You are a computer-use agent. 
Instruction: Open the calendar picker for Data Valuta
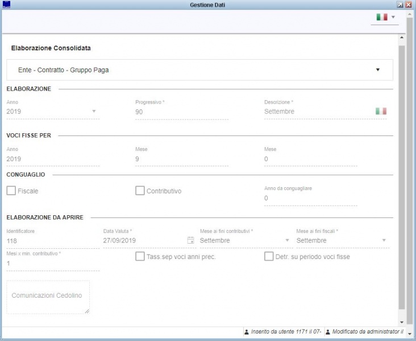[x=191, y=240]
